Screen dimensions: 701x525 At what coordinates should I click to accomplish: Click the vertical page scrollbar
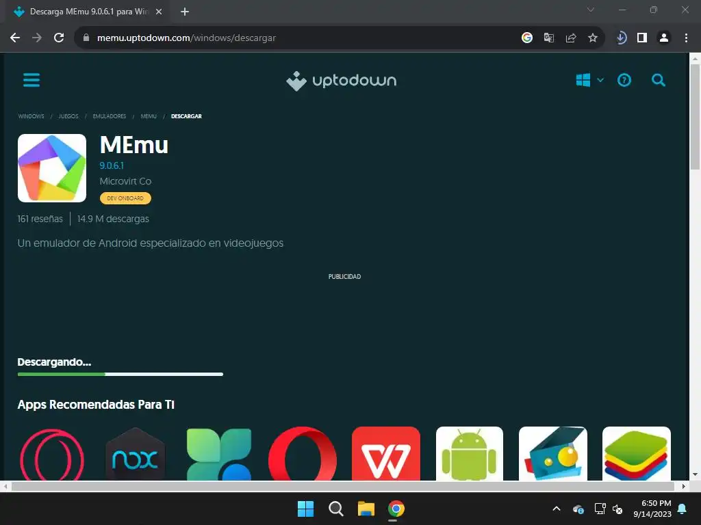tap(695, 118)
